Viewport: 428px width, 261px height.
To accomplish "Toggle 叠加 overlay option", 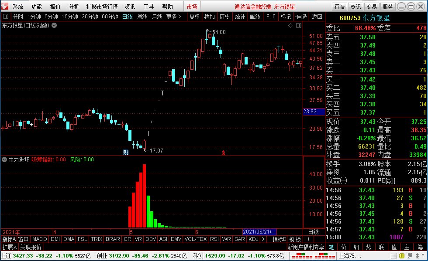I will click(x=209, y=17).
